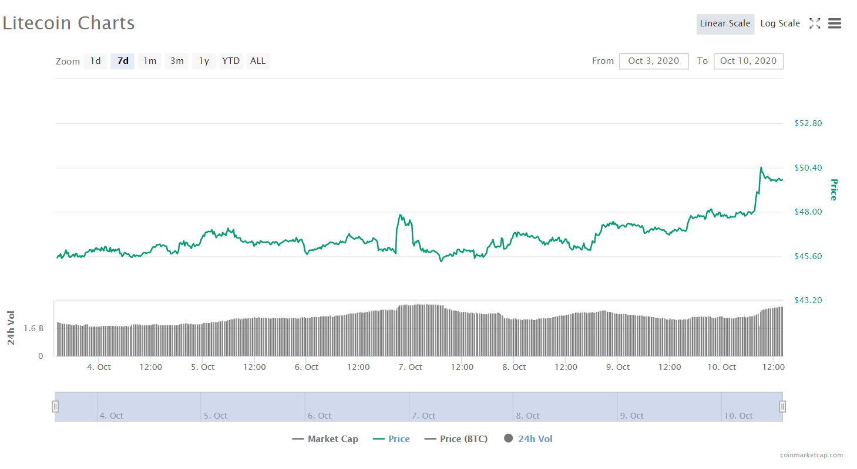Set zoom range to 1d

tap(95, 61)
